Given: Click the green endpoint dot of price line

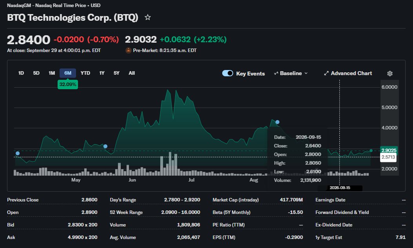Looking at the screenshot, I should coord(371,151).
